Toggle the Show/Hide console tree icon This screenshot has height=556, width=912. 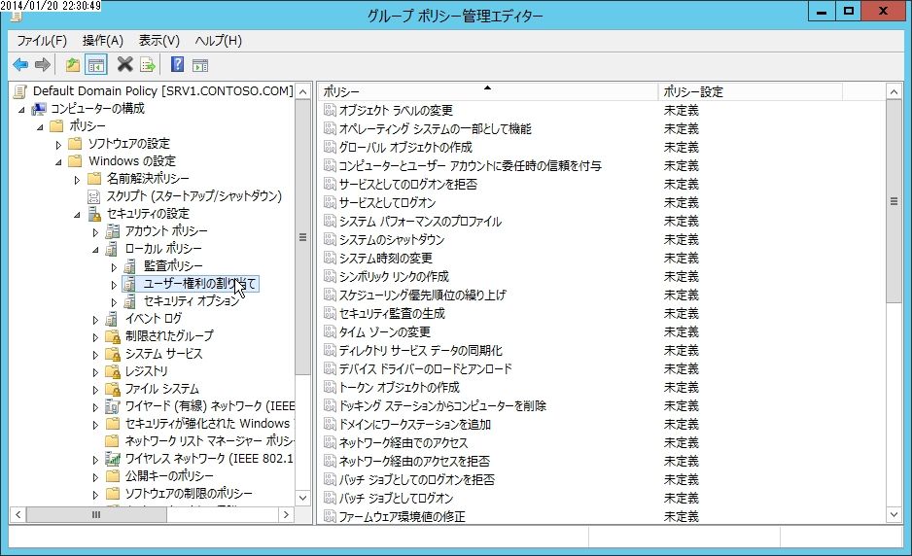pyautogui.click(x=96, y=64)
